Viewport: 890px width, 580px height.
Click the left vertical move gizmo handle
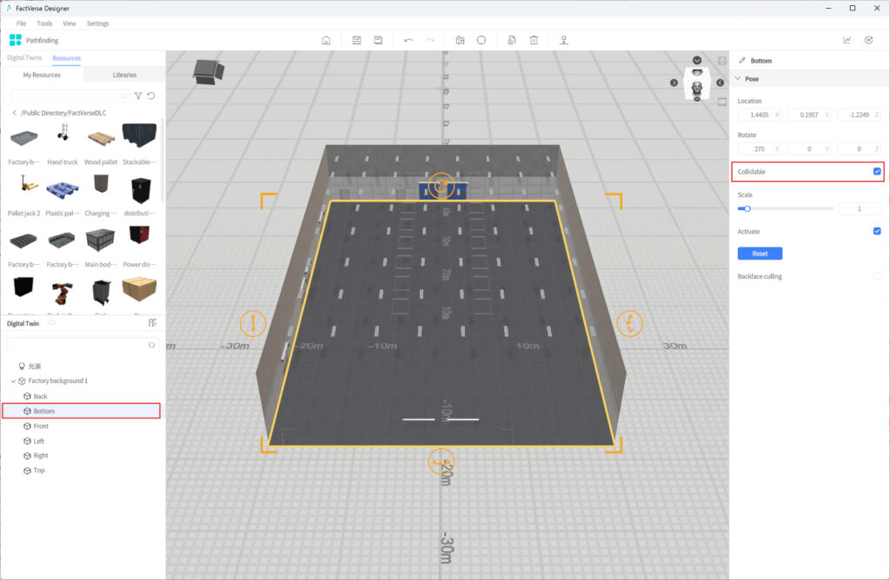coord(253,323)
